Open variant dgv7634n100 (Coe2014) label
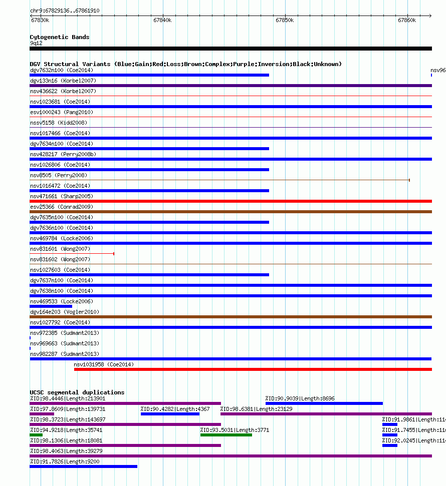 pos(62,144)
